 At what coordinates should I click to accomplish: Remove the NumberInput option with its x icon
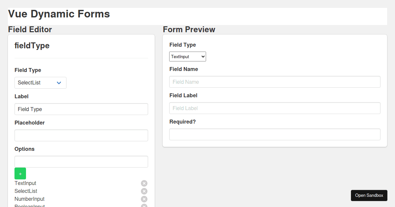pyautogui.click(x=144, y=199)
